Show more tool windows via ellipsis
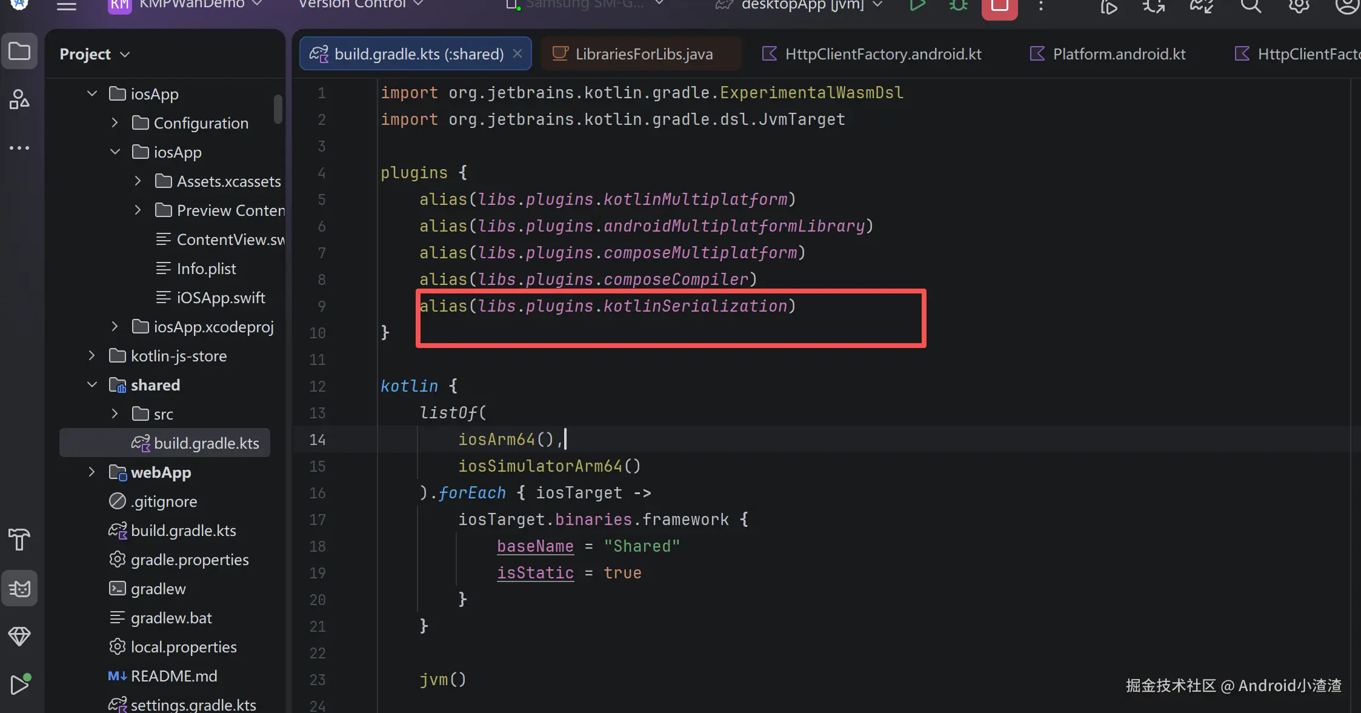 coord(19,148)
